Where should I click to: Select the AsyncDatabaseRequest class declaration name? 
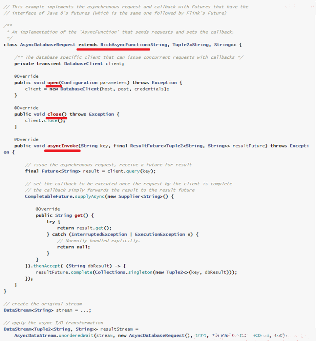pos(48,45)
